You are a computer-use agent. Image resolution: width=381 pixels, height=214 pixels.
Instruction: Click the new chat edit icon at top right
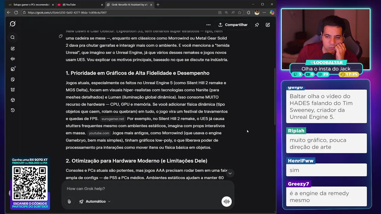point(268,25)
